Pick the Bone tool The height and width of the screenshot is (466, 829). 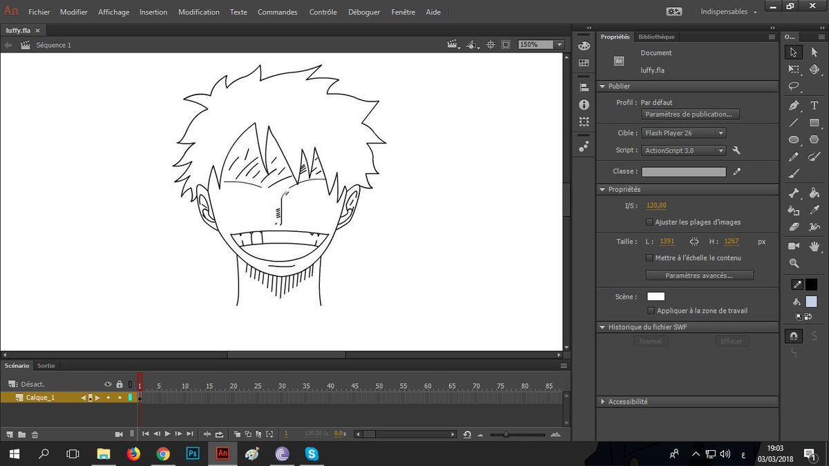coord(794,193)
